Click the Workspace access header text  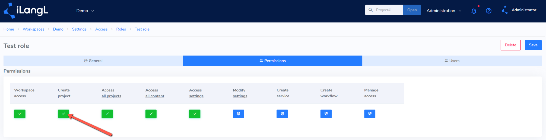pyautogui.click(x=24, y=93)
